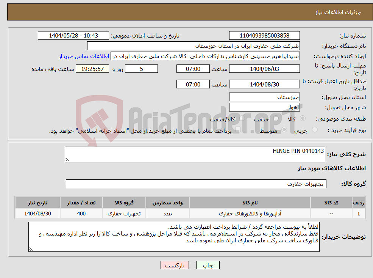Click the delivery city field اهواز
The height and width of the screenshot is (278, 373).
(264, 107)
